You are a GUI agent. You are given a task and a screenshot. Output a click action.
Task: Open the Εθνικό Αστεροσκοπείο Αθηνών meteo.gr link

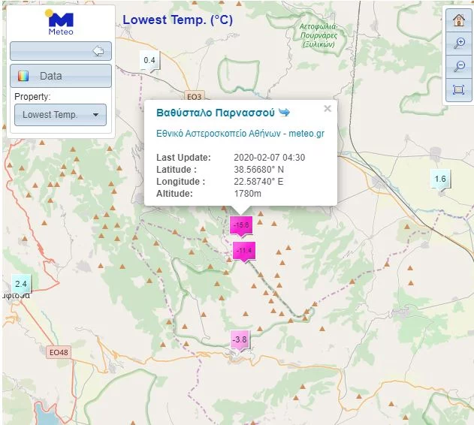pyautogui.click(x=240, y=134)
